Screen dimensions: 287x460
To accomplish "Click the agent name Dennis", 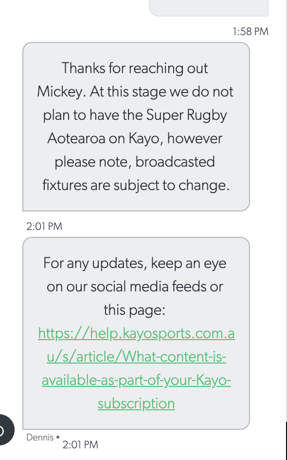I will click(40, 438).
